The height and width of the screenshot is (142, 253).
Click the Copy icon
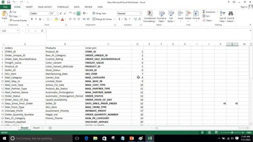coord(11,16)
